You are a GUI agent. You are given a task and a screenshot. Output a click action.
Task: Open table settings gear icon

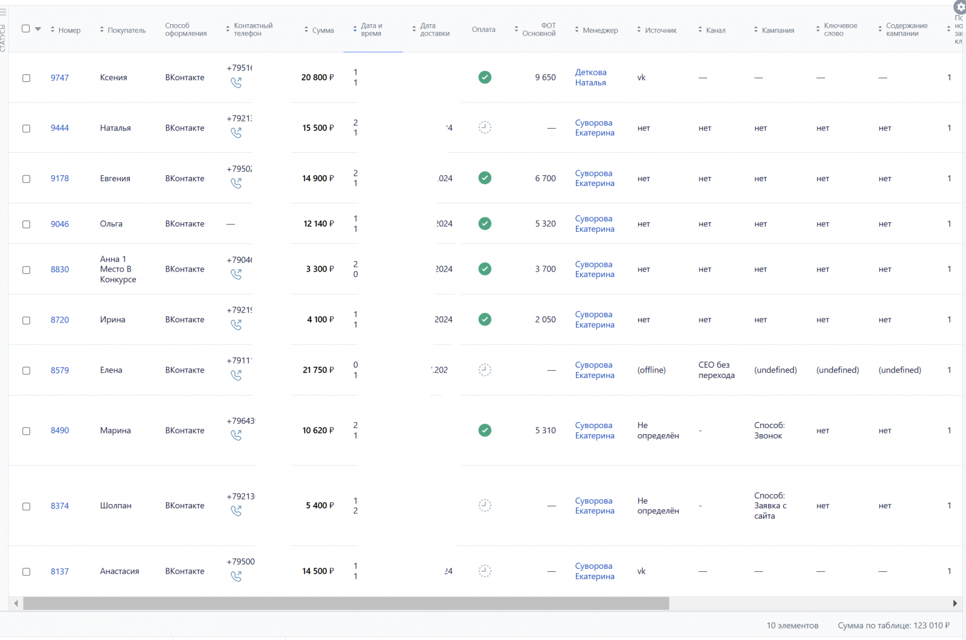point(960,7)
